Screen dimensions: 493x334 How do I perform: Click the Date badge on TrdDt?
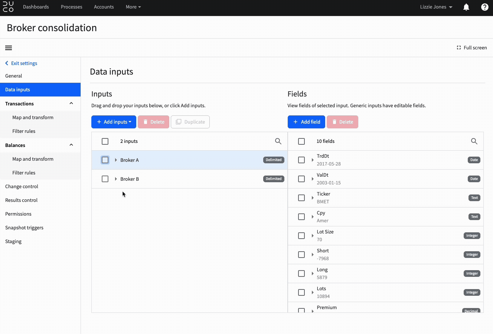click(x=474, y=160)
